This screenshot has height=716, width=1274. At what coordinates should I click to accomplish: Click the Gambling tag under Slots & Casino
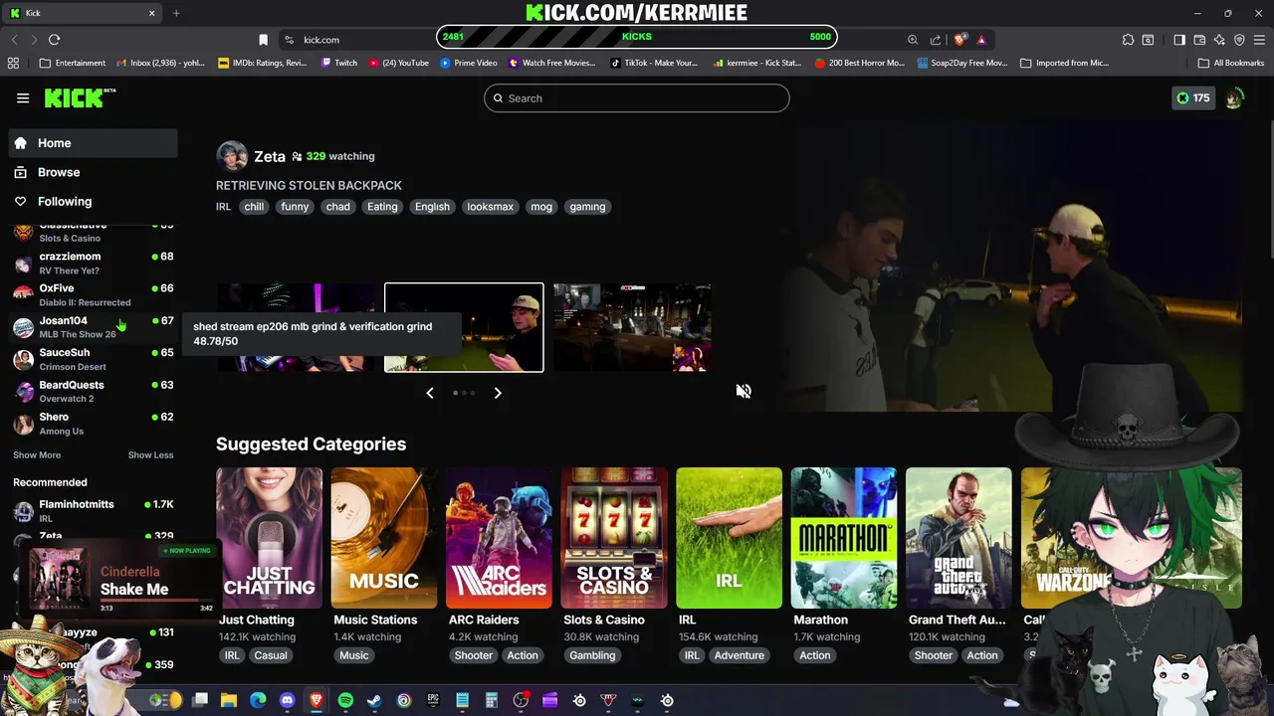point(592,655)
